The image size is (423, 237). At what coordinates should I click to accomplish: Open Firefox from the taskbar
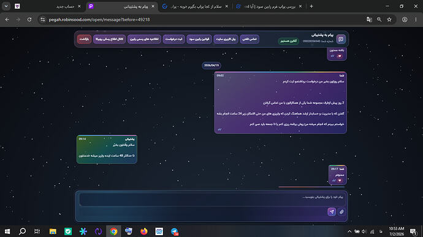click(144, 231)
